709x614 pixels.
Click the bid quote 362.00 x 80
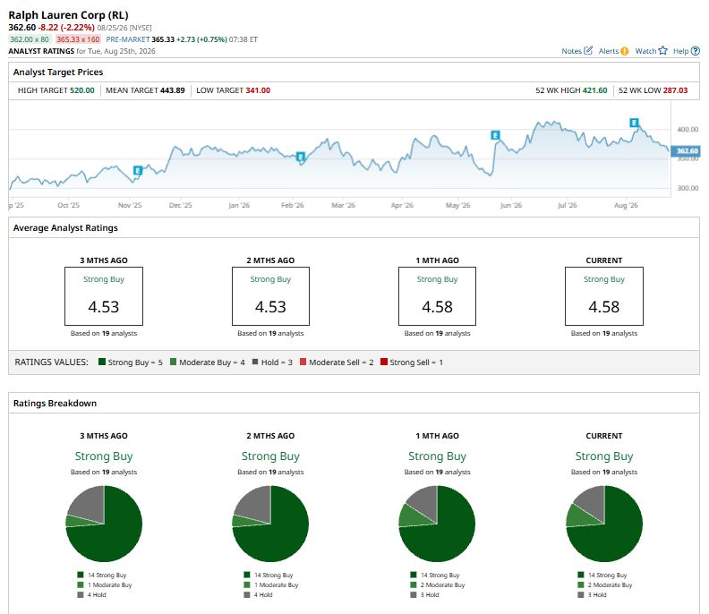click(30, 39)
